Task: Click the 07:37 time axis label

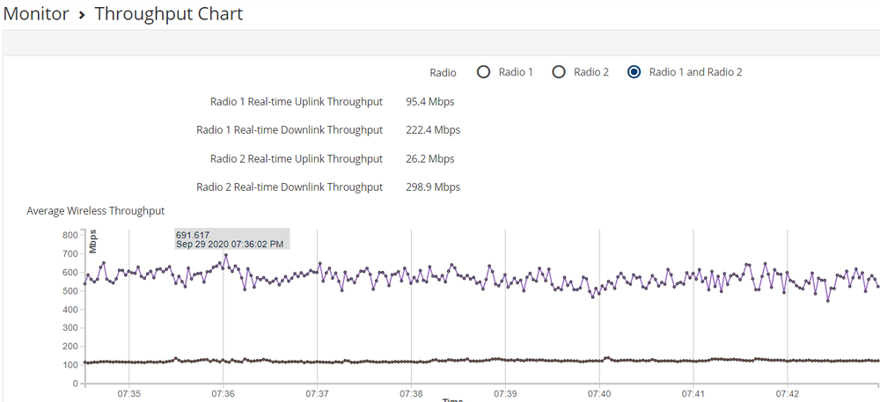Action: click(x=317, y=393)
